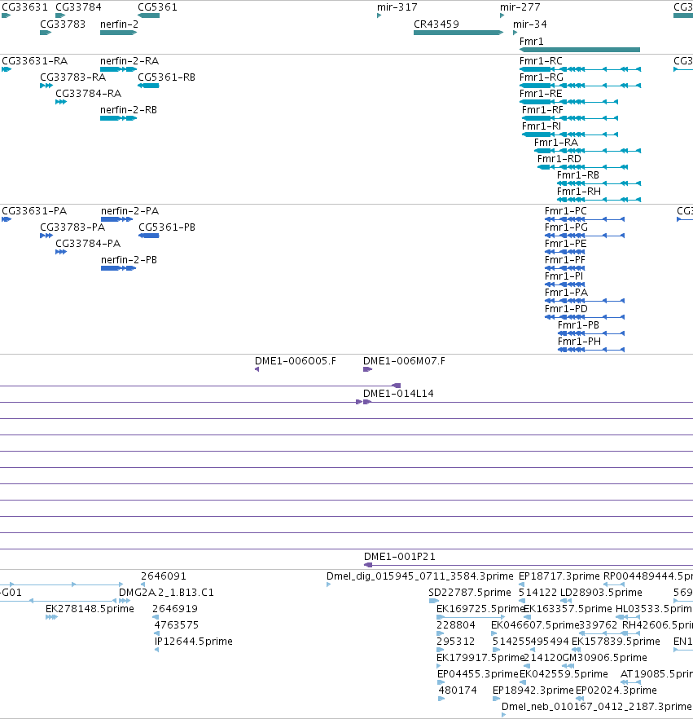Select the SD22787.5prime label
This screenshot has height=719, width=693.
470,593
